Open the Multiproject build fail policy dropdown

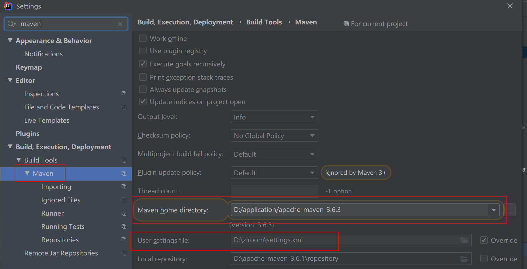tap(274, 154)
